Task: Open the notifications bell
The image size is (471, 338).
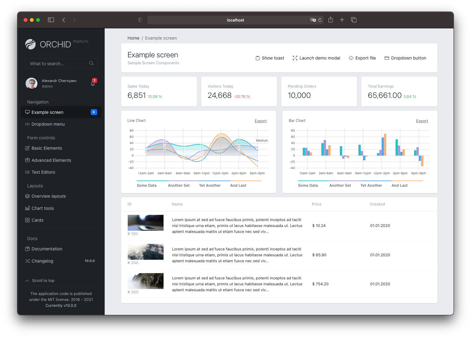Action: pyautogui.click(x=93, y=83)
